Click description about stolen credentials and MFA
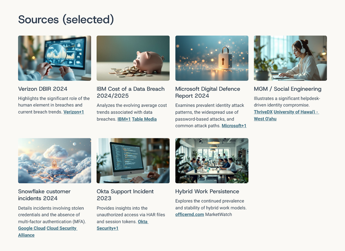 [x=52, y=215]
